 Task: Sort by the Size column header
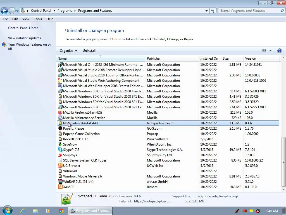[232, 59]
